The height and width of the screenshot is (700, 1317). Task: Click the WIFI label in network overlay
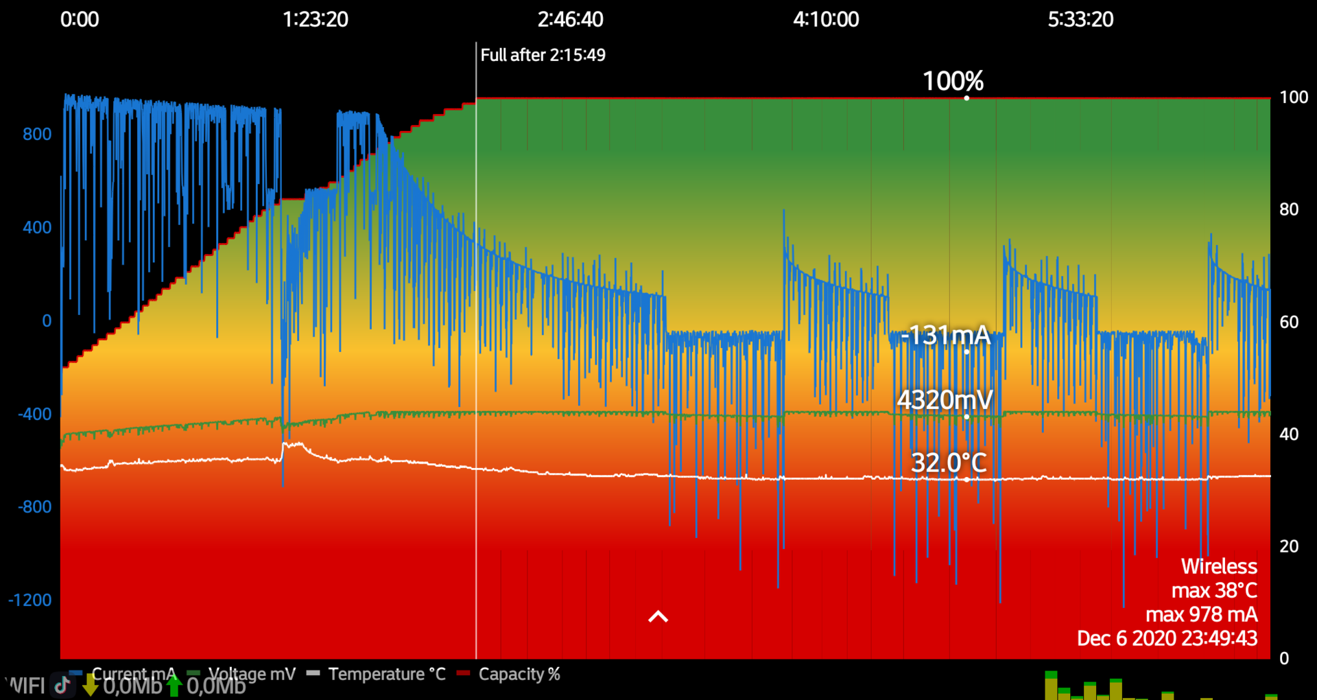[x=25, y=686]
